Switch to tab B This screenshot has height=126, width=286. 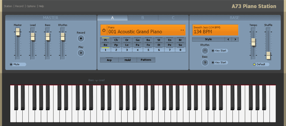click(x=143, y=18)
